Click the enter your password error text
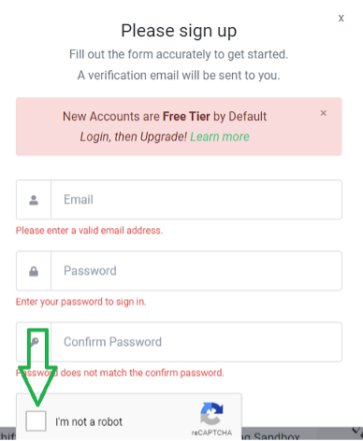363x441 pixels. tap(81, 302)
